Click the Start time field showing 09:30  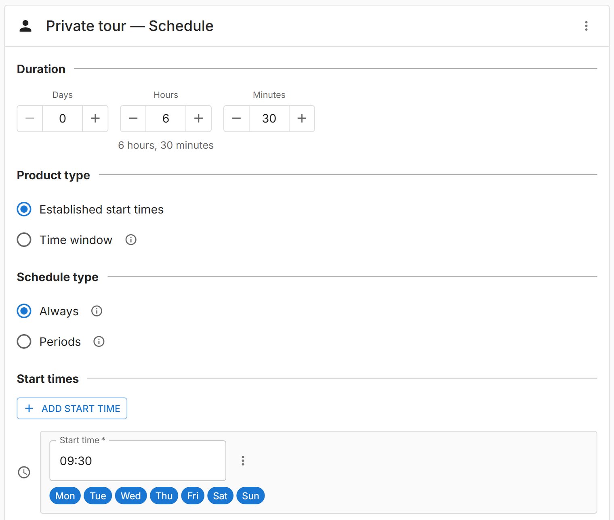point(138,461)
